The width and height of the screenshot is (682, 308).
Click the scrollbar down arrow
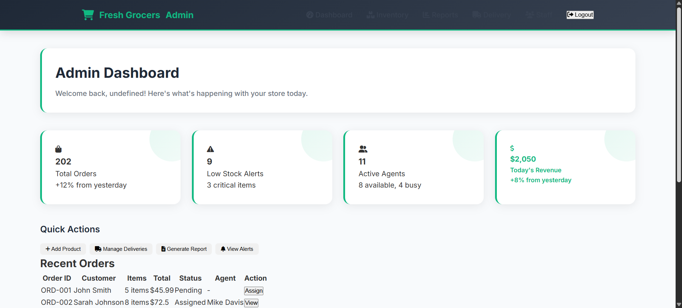point(679,305)
